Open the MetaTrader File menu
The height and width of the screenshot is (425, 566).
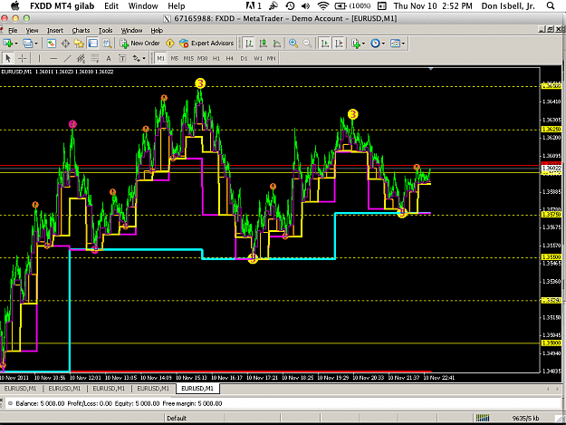click(x=13, y=30)
